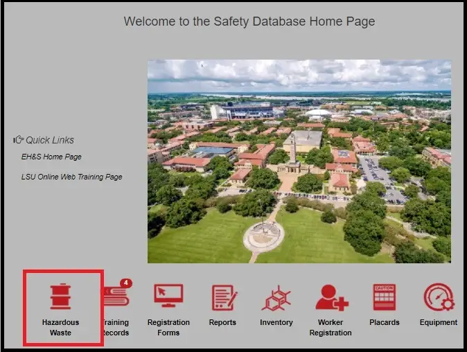Screen dimensions: 467x352
Task: Open the Placards caution sign icon
Action: click(384, 297)
